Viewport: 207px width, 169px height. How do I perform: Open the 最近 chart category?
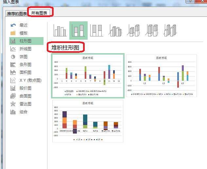click(26, 25)
